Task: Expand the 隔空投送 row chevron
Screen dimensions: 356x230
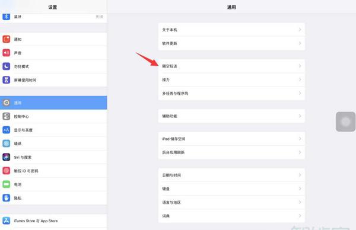Action: [x=300, y=66]
